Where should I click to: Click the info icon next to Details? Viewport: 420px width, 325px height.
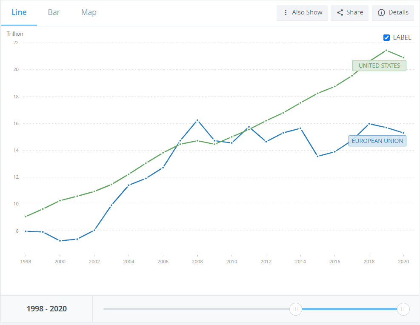[381, 13]
